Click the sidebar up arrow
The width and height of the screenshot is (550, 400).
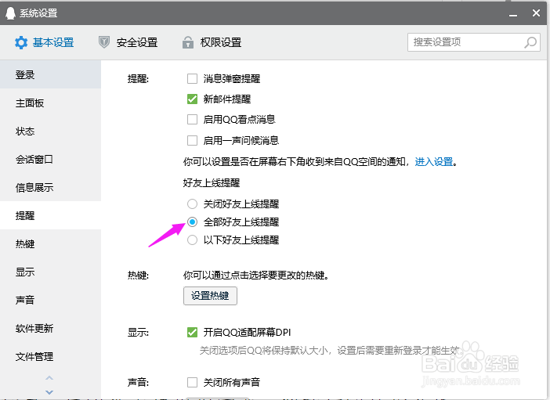click(x=49, y=378)
